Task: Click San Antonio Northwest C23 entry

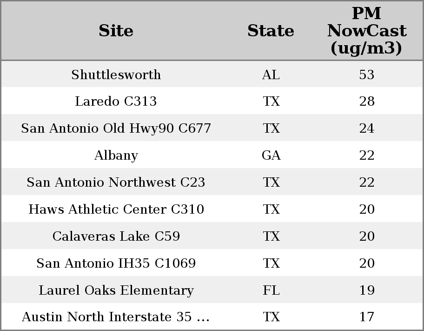Action: (116, 182)
